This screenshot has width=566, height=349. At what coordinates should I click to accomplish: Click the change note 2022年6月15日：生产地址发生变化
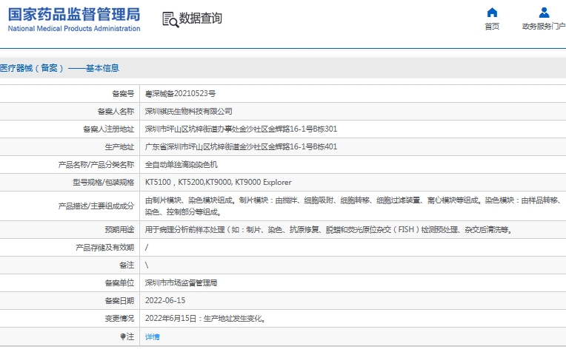coord(206,319)
